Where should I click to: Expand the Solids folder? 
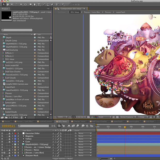2,109
